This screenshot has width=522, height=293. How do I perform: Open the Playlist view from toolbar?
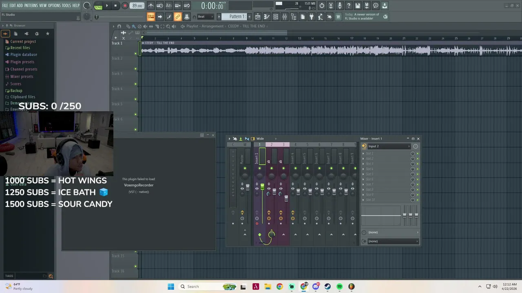[x=258, y=17]
